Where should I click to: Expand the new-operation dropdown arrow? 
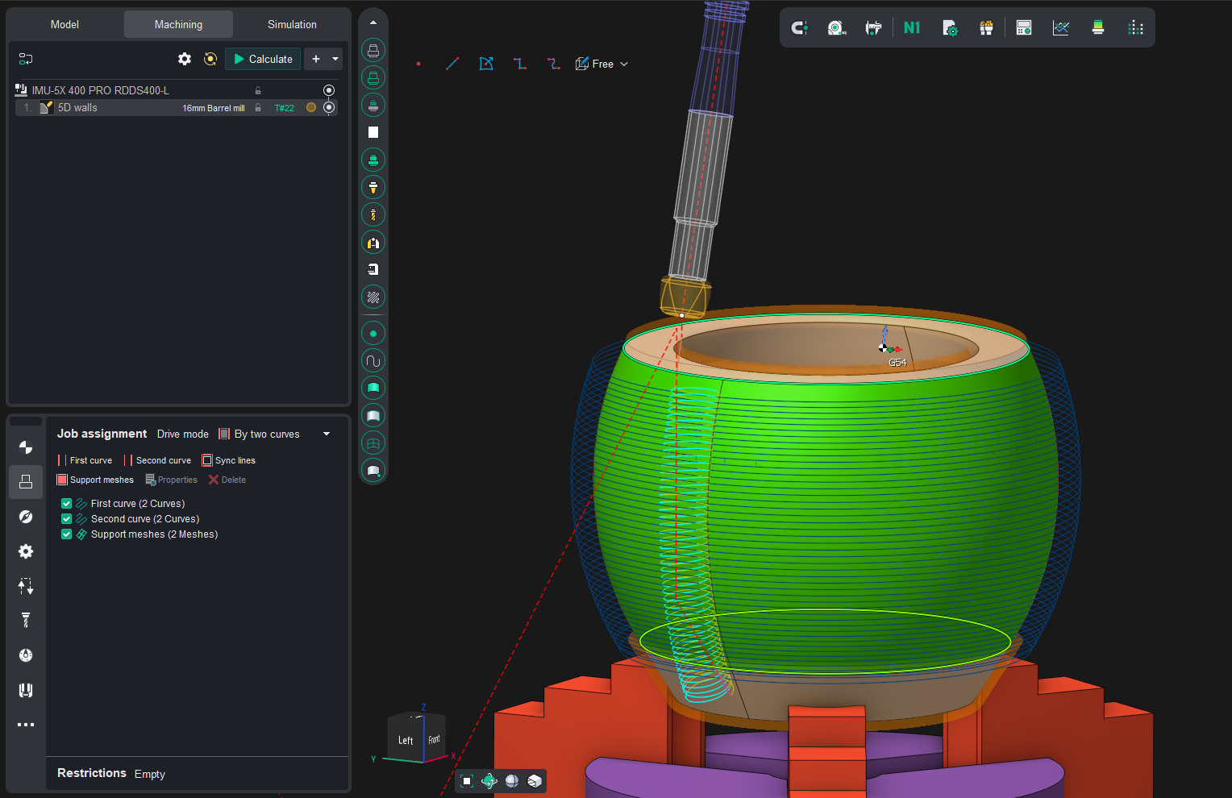coord(335,59)
